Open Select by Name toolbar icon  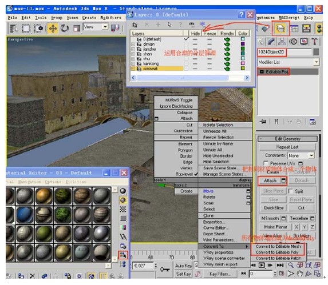(x=14, y=29)
